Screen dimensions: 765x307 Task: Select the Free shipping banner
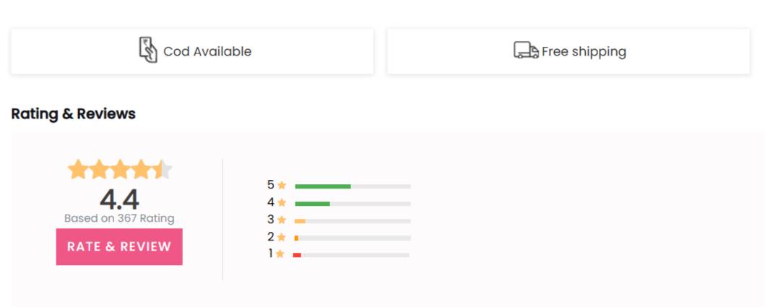click(x=569, y=51)
